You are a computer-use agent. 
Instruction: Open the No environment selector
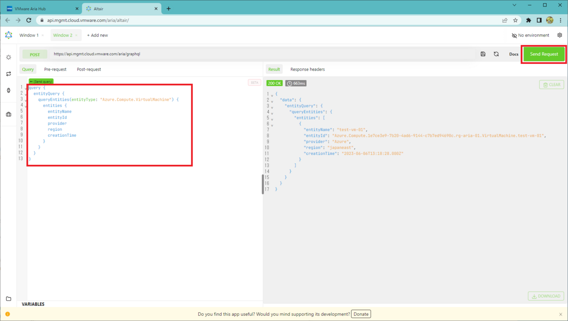click(x=530, y=36)
